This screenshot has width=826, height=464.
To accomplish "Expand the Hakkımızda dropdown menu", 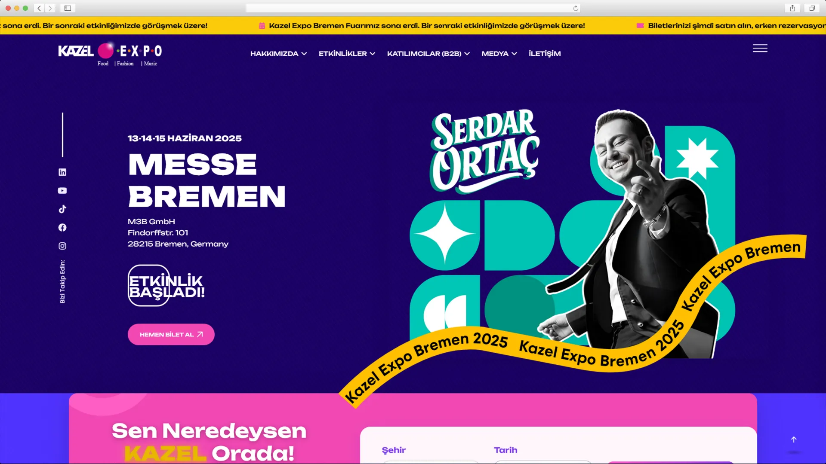I will (x=278, y=54).
